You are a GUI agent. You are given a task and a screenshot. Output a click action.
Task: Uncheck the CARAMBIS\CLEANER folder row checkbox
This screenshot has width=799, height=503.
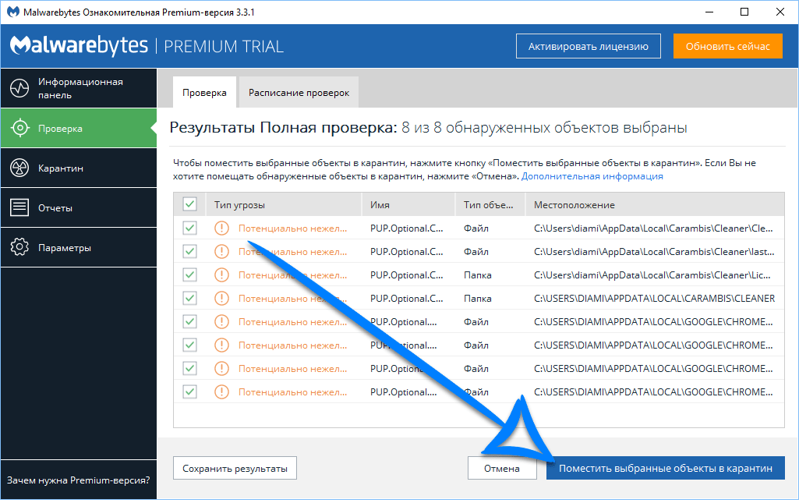point(189,298)
